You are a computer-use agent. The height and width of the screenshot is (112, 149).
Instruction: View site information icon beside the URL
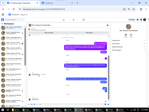20,9
